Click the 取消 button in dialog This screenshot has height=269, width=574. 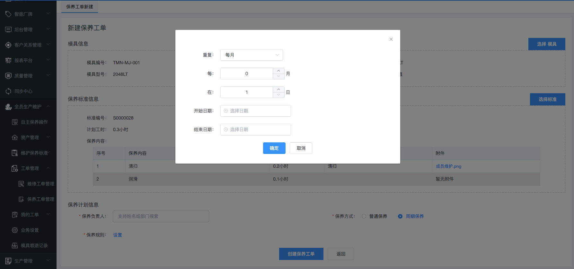coord(301,148)
